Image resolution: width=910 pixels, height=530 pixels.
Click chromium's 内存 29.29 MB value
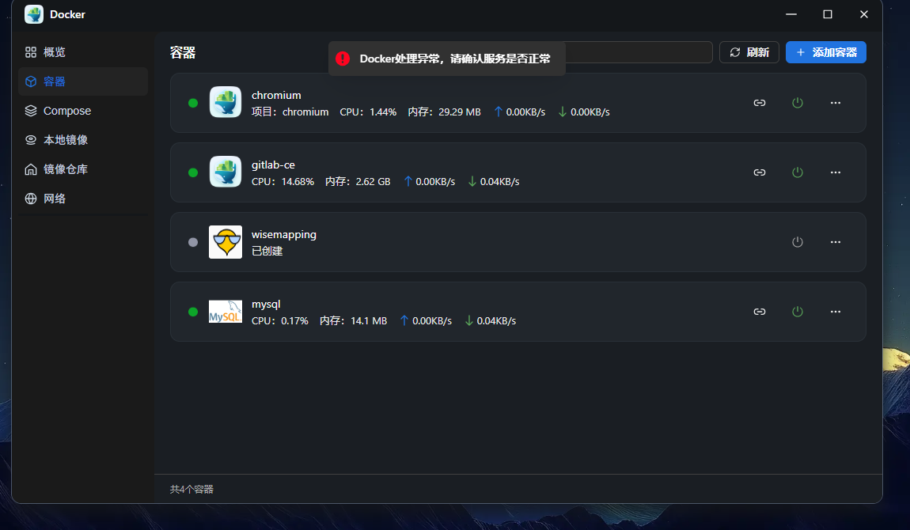point(444,112)
